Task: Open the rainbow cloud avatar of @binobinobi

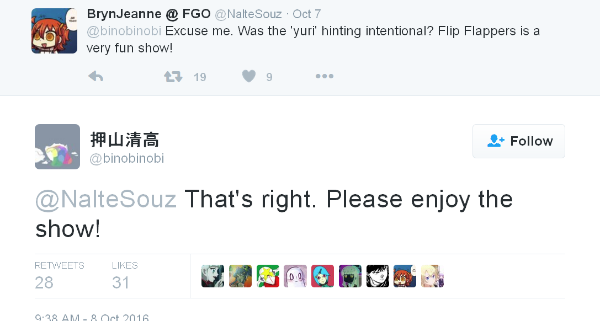Action: coord(57,147)
